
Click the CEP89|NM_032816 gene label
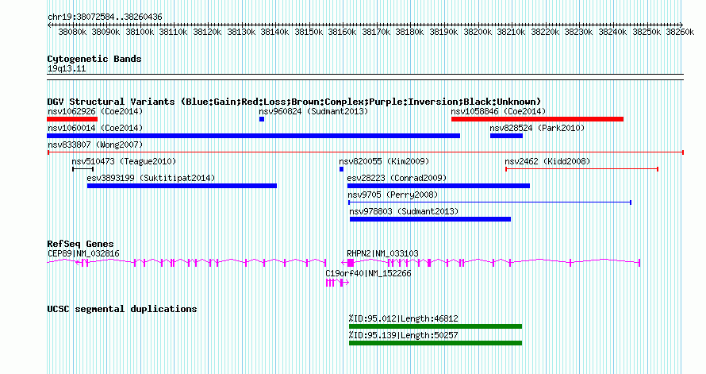coord(83,253)
